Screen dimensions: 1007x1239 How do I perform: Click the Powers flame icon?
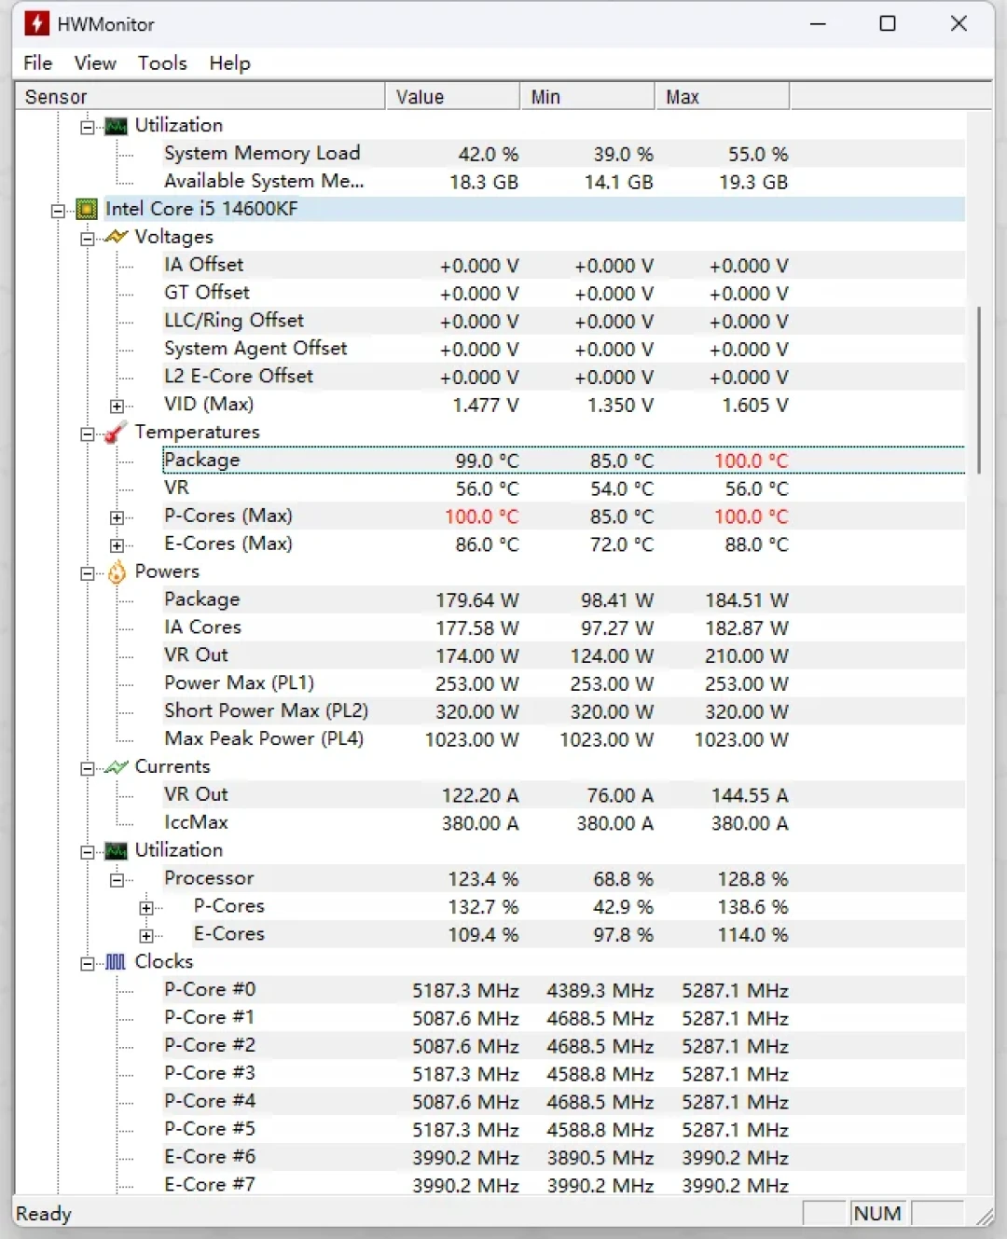pyautogui.click(x=117, y=571)
